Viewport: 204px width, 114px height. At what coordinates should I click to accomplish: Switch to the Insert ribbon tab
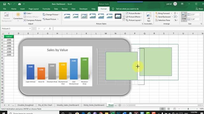(x=22, y=9)
